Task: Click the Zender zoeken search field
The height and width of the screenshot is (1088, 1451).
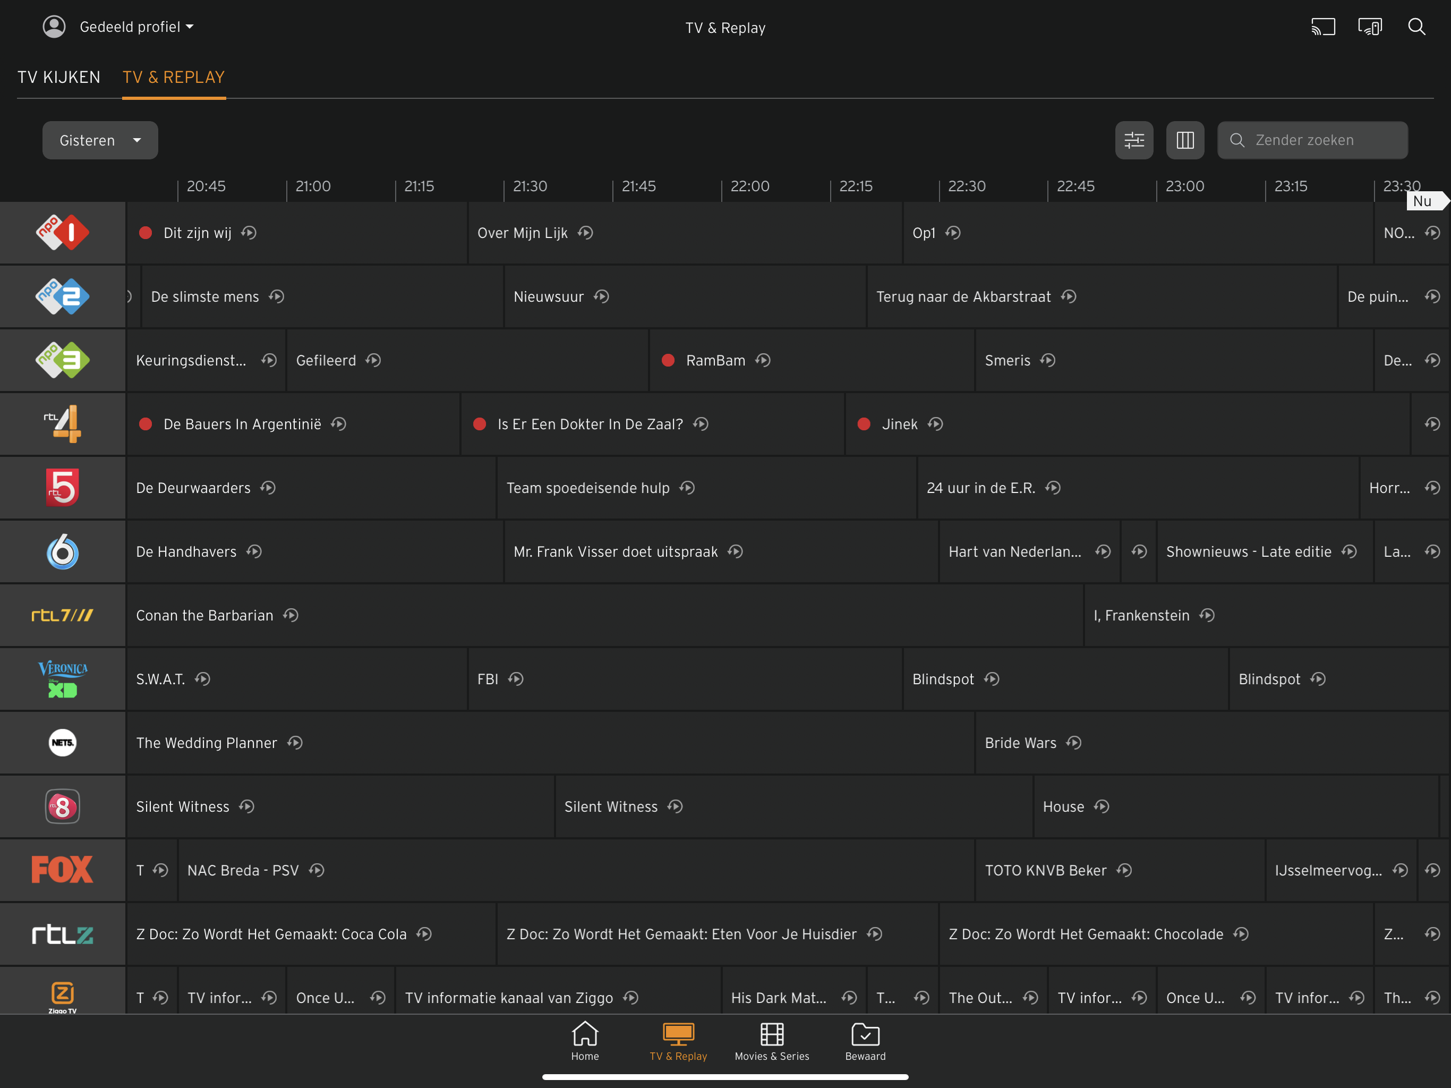Action: point(1312,140)
